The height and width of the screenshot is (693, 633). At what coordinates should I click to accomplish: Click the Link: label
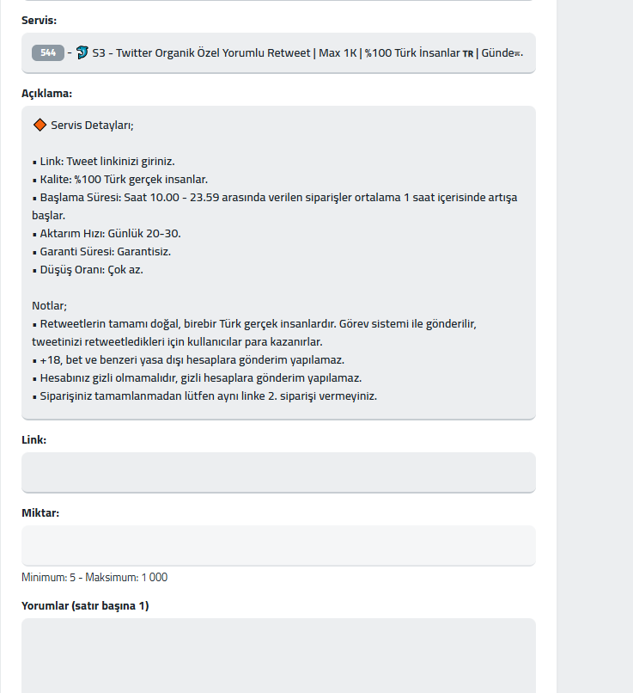[34, 439]
